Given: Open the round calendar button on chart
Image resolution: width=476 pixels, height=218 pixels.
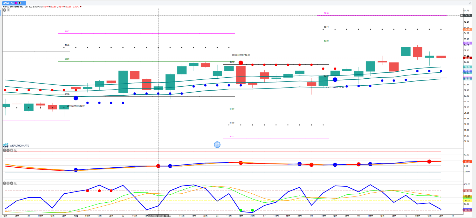Looking at the screenshot, I should coord(217,145).
